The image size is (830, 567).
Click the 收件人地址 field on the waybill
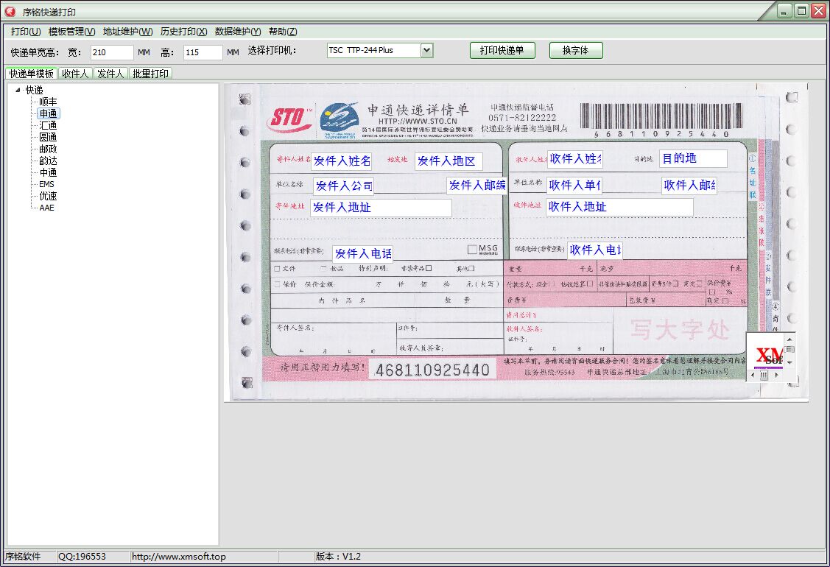[619, 207]
